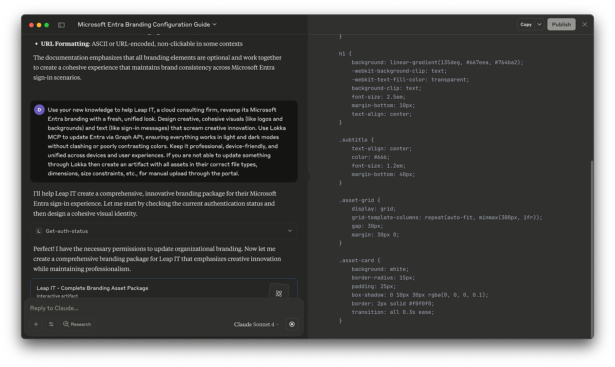The image size is (615, 367).
Task: Click the user avatar D
Action: (39, 110)
